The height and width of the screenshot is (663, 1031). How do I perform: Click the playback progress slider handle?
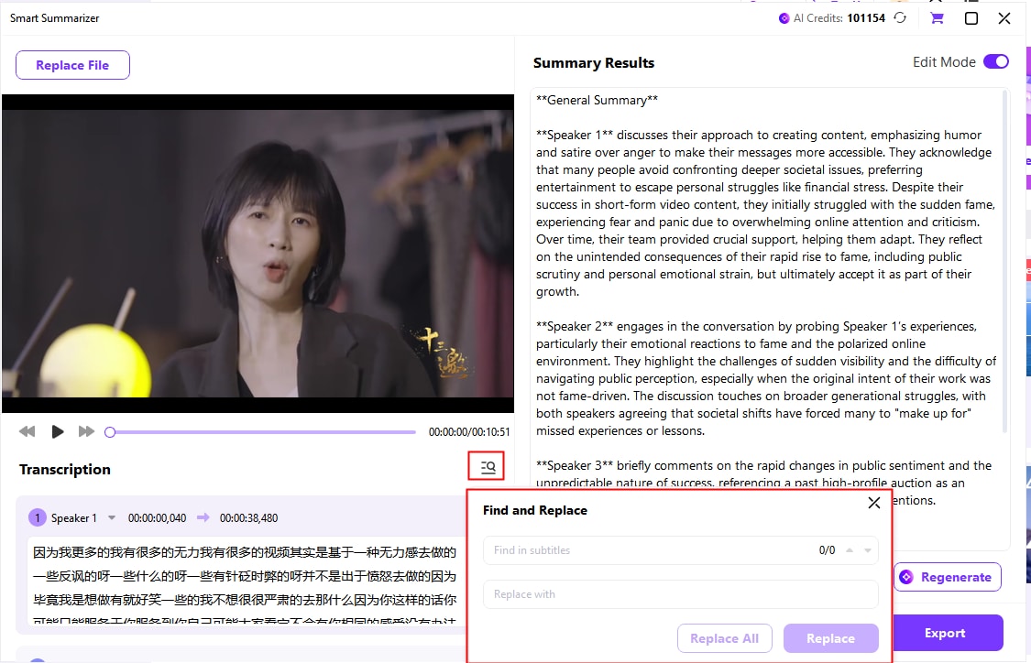click(x=110, y=432)
